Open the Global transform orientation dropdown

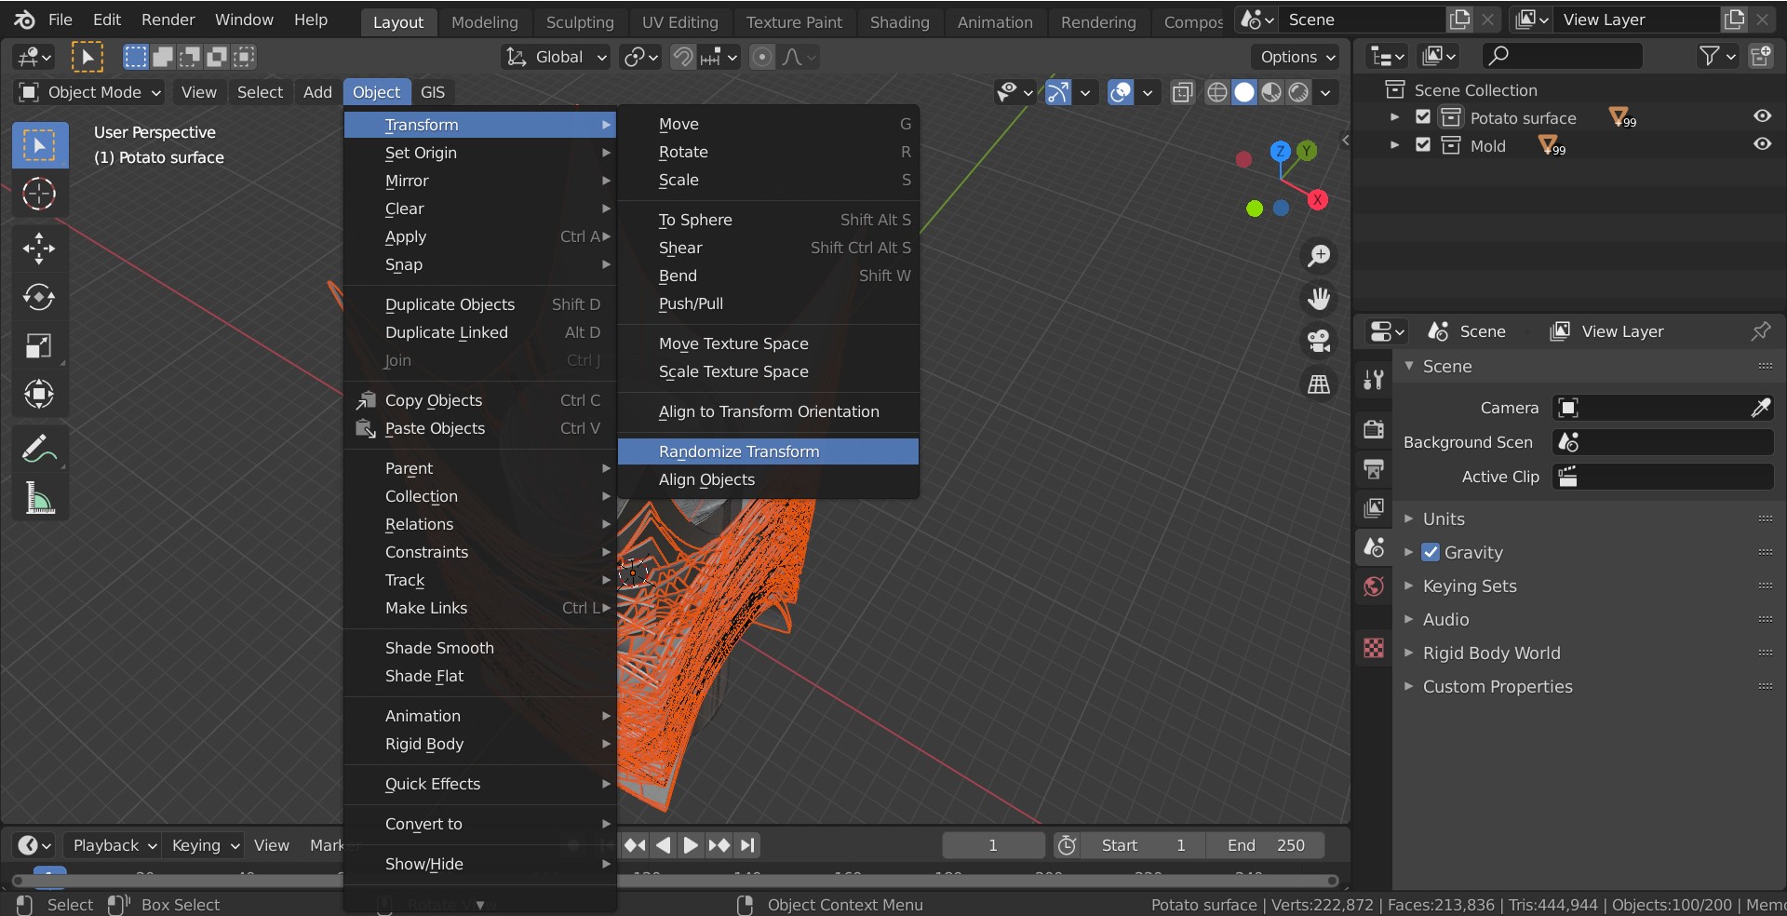tap(557, 57)
